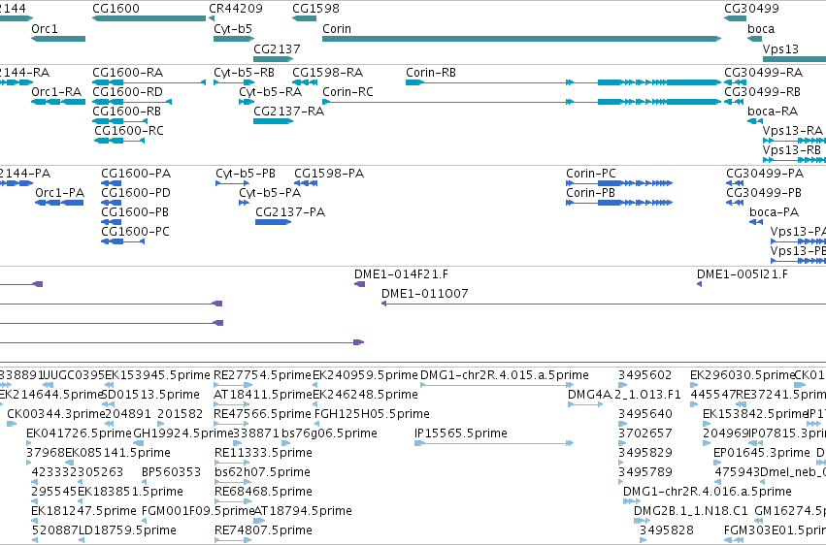Select the EK246248.5prime EST label
This screenshot has height=545, width=826.
coord(365,395)
